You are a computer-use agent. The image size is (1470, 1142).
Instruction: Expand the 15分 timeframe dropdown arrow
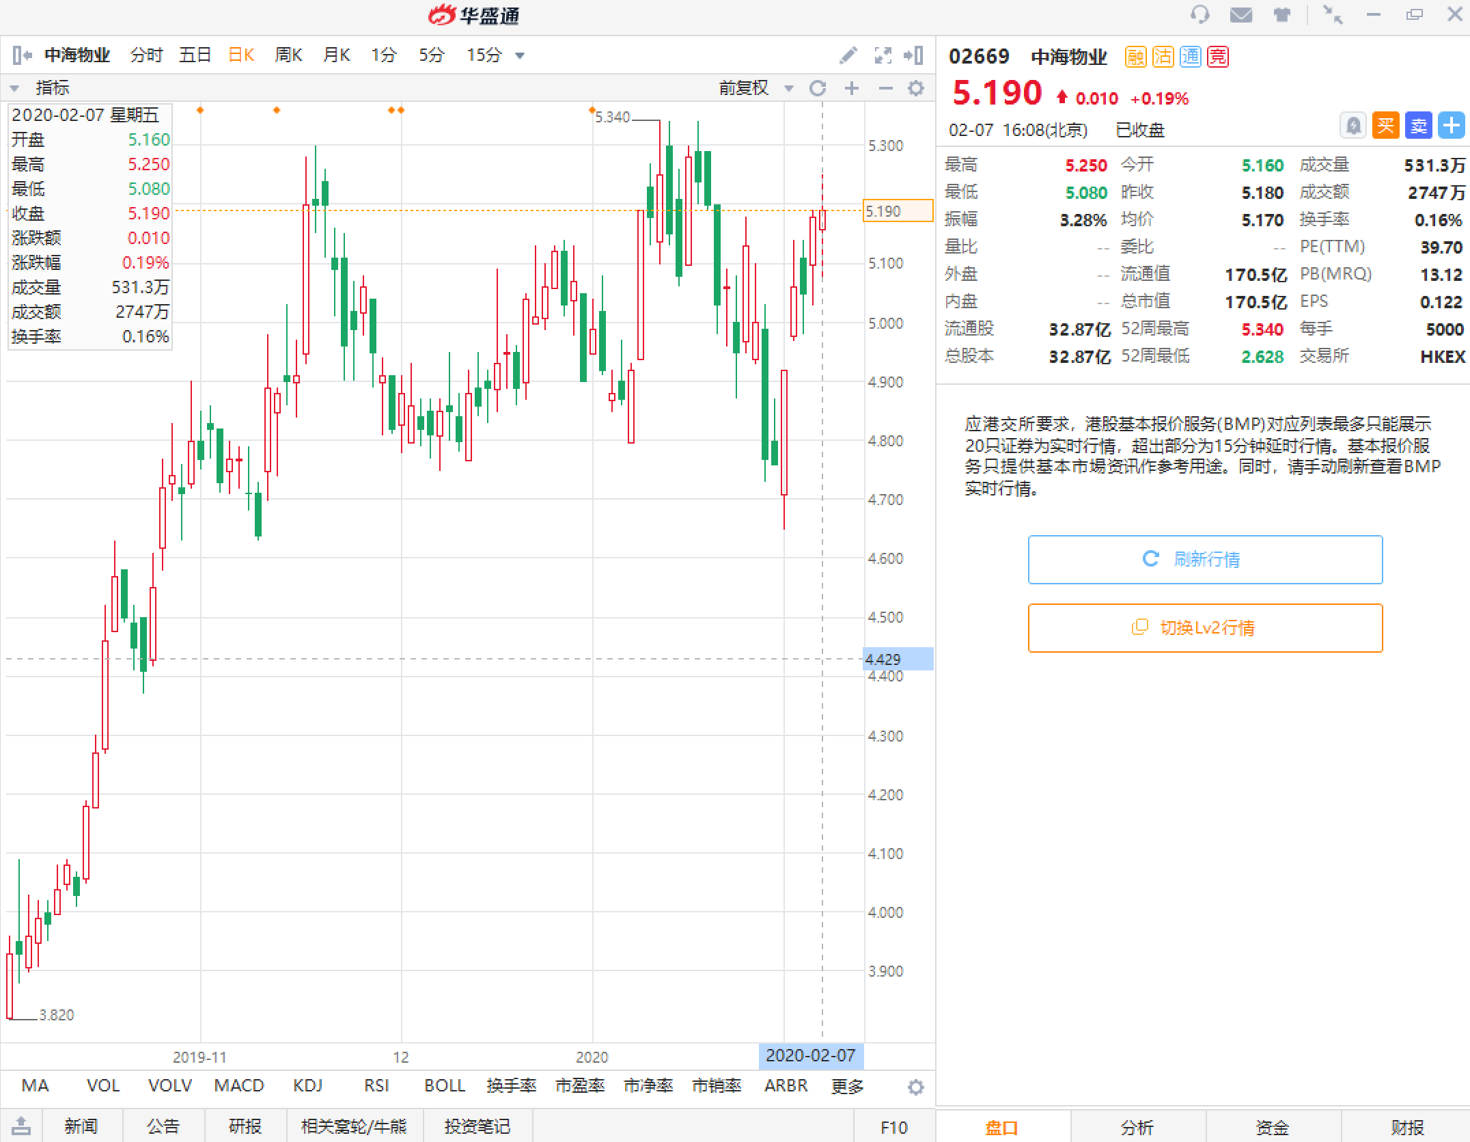520,56
